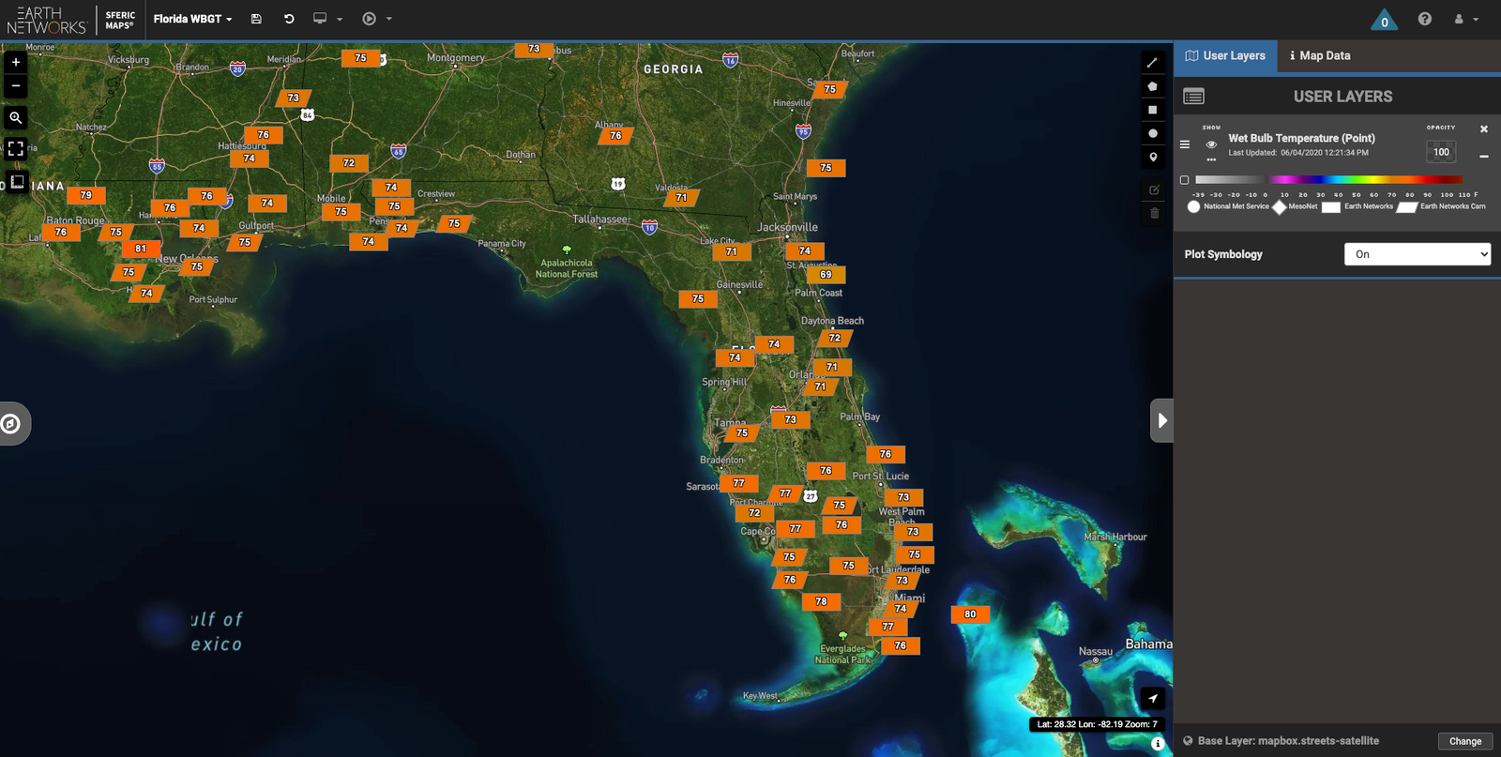Click the 80 station over the Bahamas
This screenshot has height=757, width=1501.
point(970,614)
